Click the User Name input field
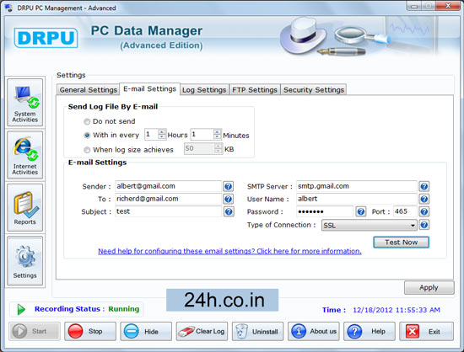 (357, 199)
